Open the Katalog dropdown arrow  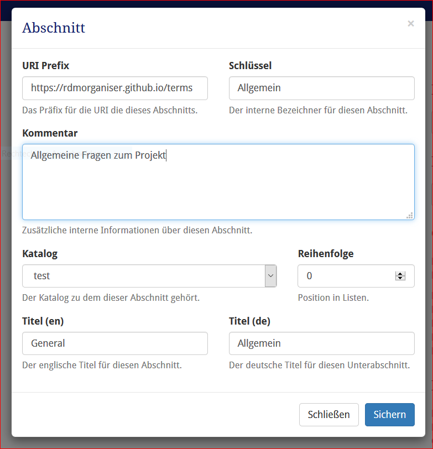pos(270,276)
